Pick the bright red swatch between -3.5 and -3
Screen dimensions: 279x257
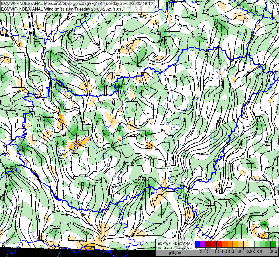[219, 244]
